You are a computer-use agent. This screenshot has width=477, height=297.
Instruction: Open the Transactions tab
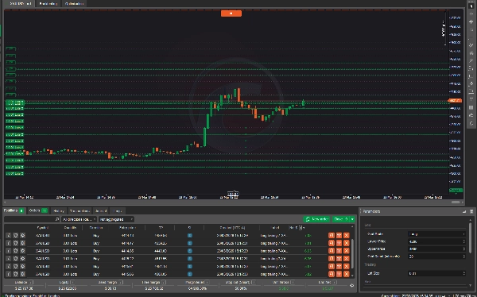click(x=79, y=210)
